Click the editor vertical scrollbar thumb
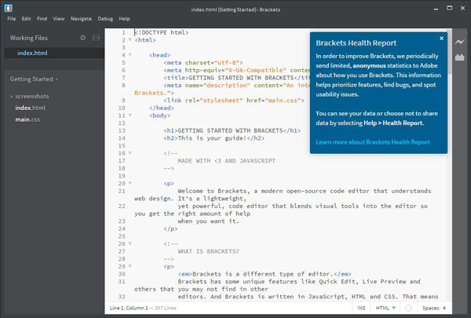This screenshot has width=471, height=318. (449, 52)
